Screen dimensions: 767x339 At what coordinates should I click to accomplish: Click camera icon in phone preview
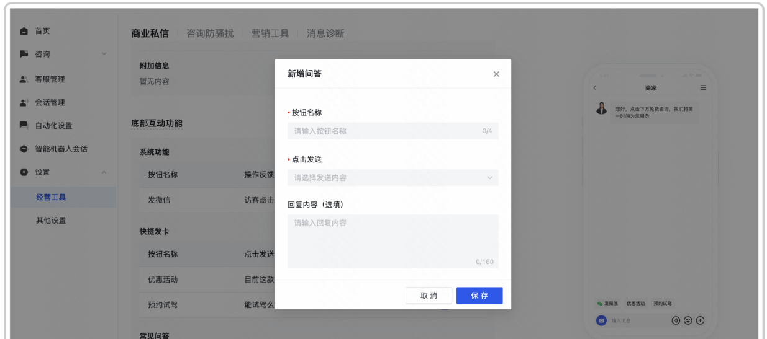pyautogui.click(x=601, y=320)
